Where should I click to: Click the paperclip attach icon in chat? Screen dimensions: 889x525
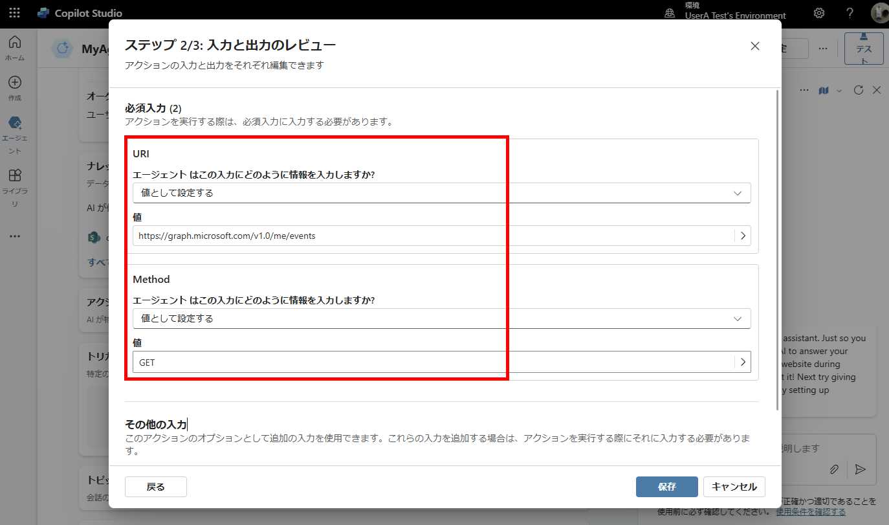835,469
